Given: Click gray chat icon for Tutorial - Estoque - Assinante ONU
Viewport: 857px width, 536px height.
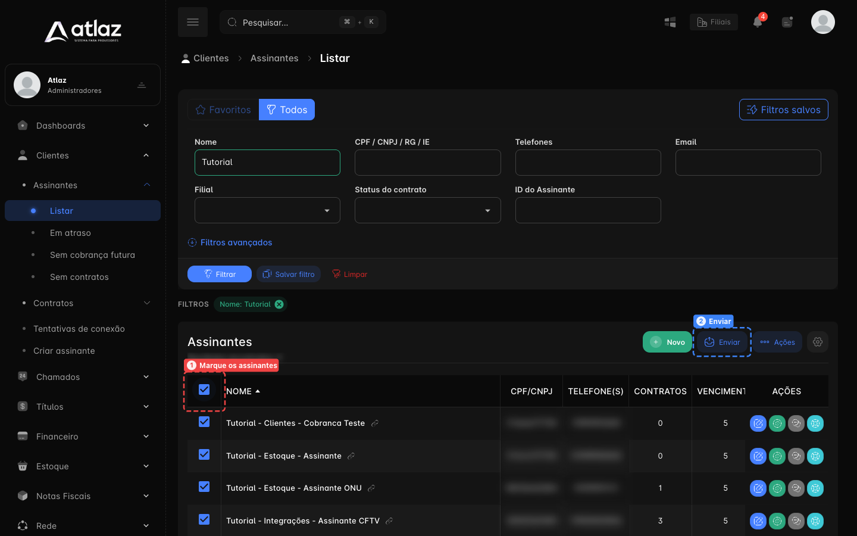Looking at the screenshot, I should pyautogui.click(x=796, y=488).
